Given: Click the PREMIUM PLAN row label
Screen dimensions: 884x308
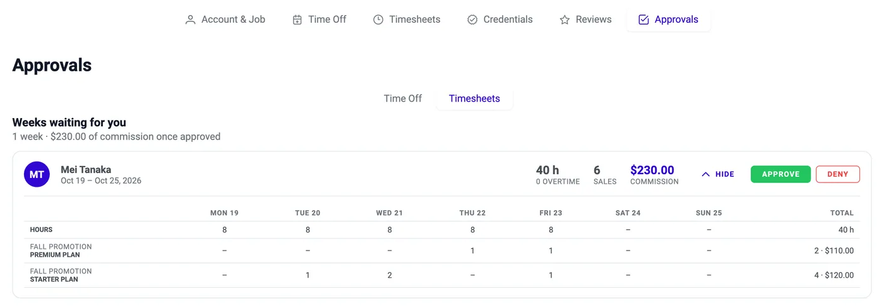Looking at the screenshot, I should click(54, 255).
